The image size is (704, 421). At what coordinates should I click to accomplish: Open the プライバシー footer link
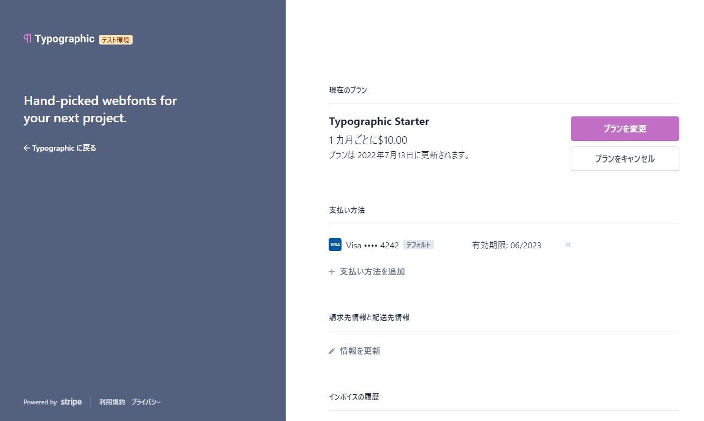point(146,402)
